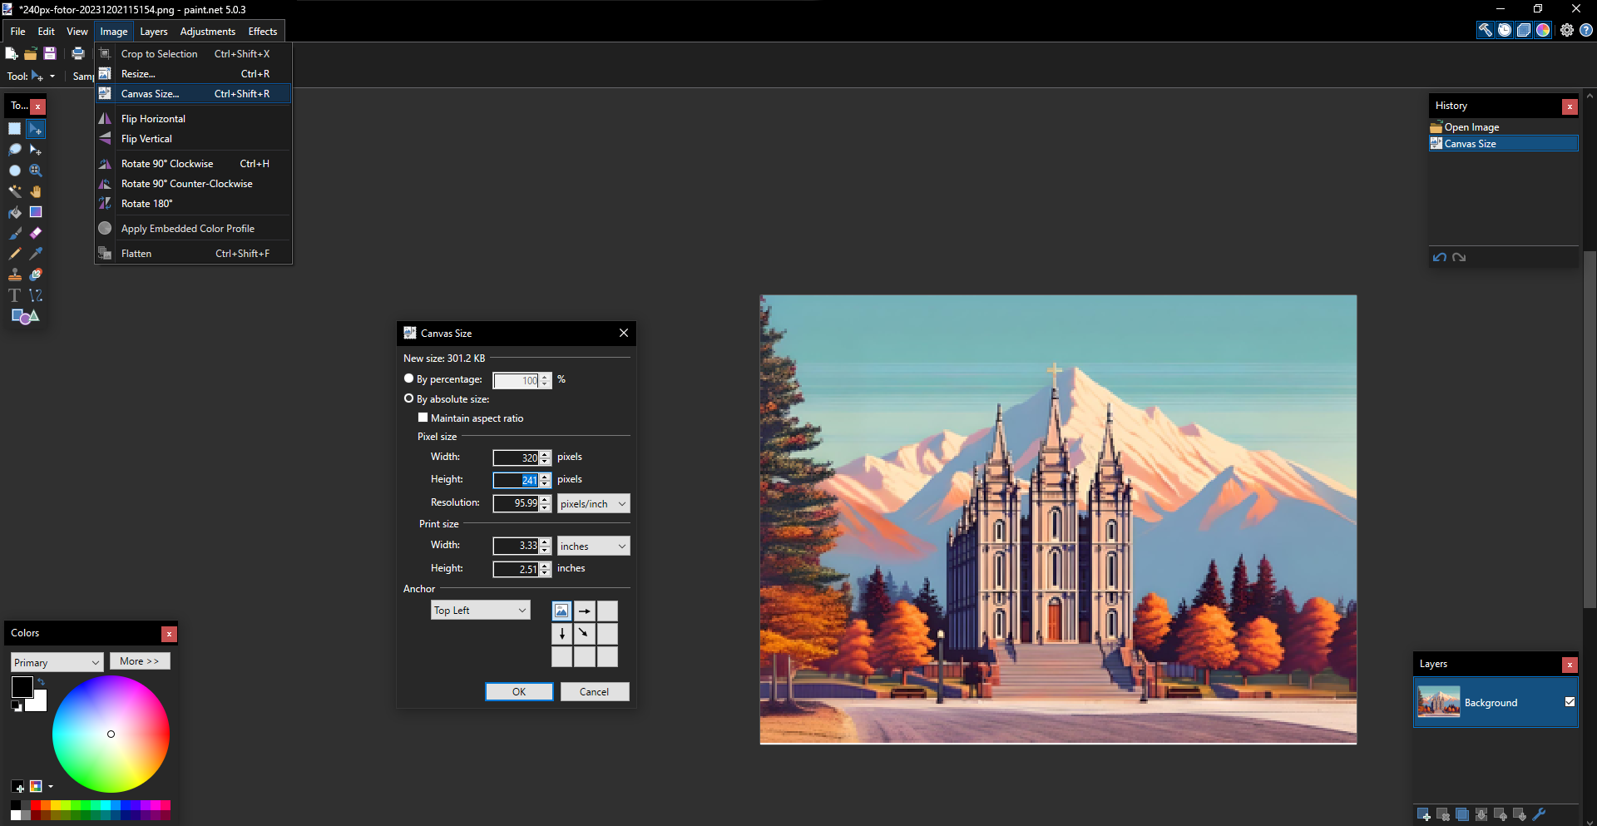Image resolution: width=1597 pixels, height=826 pixels.
Task: Click the secondary white color swatch
Action: (x=37, y=703)
